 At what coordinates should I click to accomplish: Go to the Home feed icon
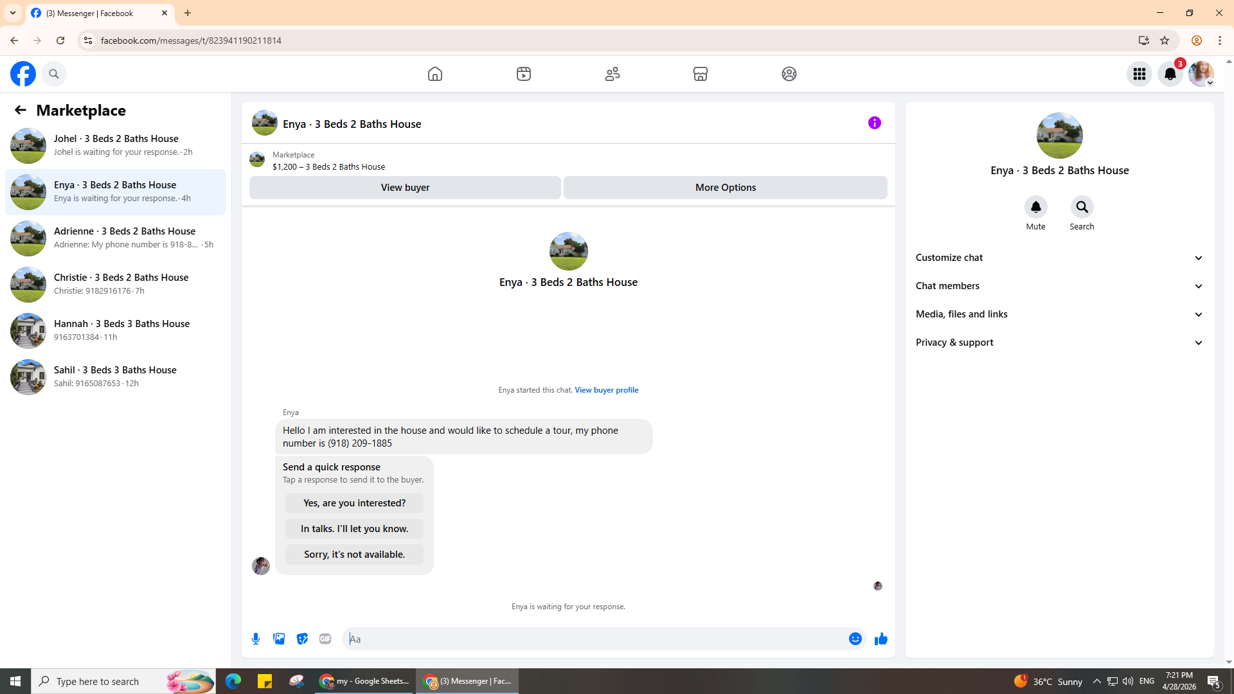click(x=435, y=74)
